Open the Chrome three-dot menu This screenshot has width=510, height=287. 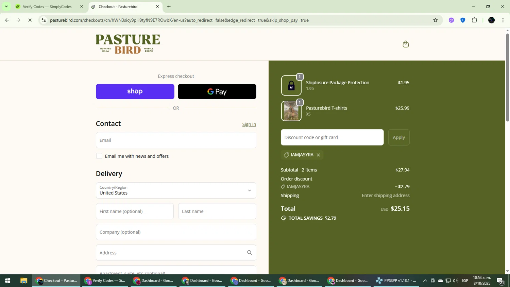tap(503, 20)
